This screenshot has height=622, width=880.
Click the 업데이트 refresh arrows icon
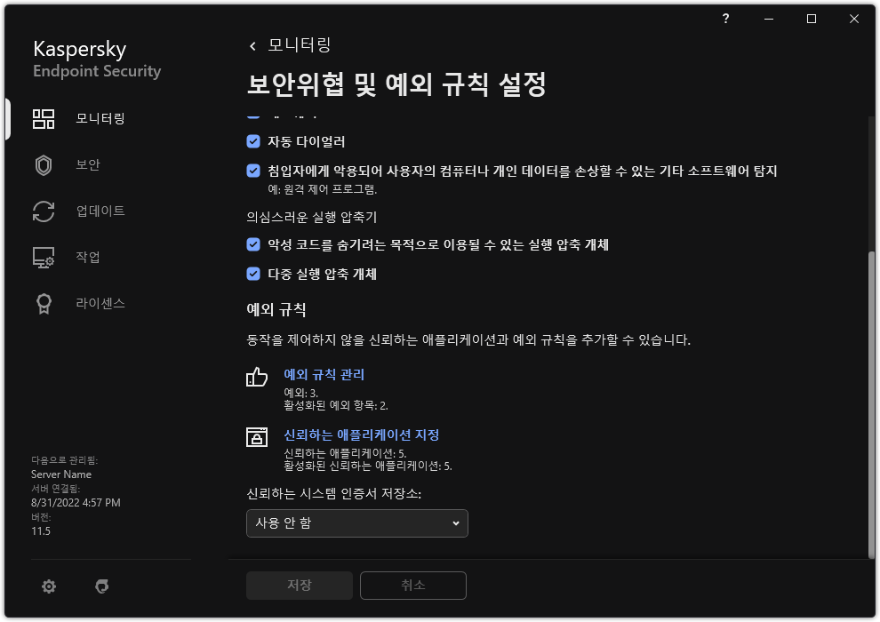tap(44, 211)
